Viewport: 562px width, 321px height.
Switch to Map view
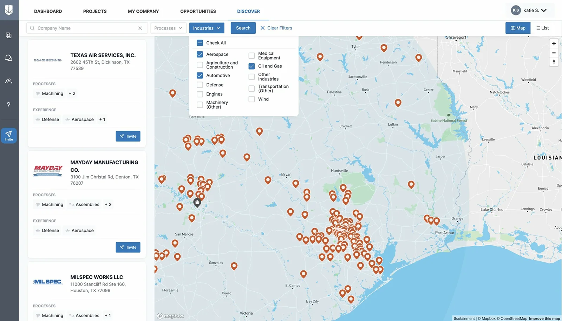tap(518, 28)
